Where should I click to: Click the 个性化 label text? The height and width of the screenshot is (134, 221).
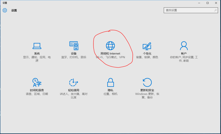click(x=147, y=54)
